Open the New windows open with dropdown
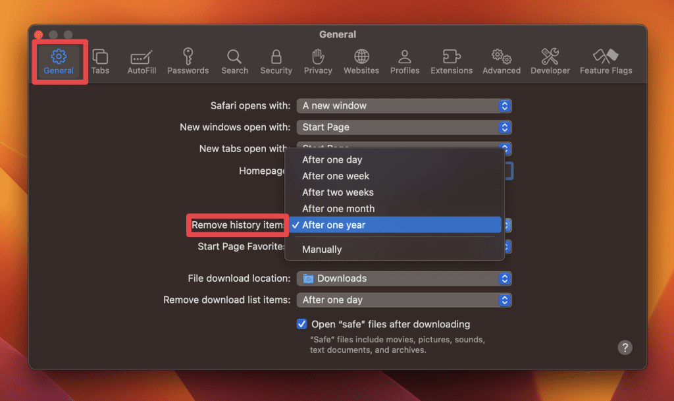This screenshot has width=674, height=401. tap(404, 127)
